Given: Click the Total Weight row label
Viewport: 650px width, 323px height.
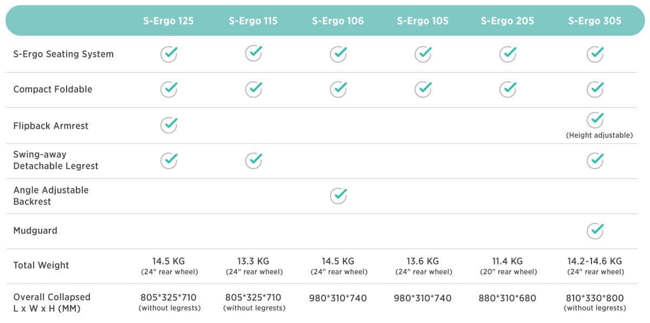Looking at the screenshot, I should tap(41, 266).
